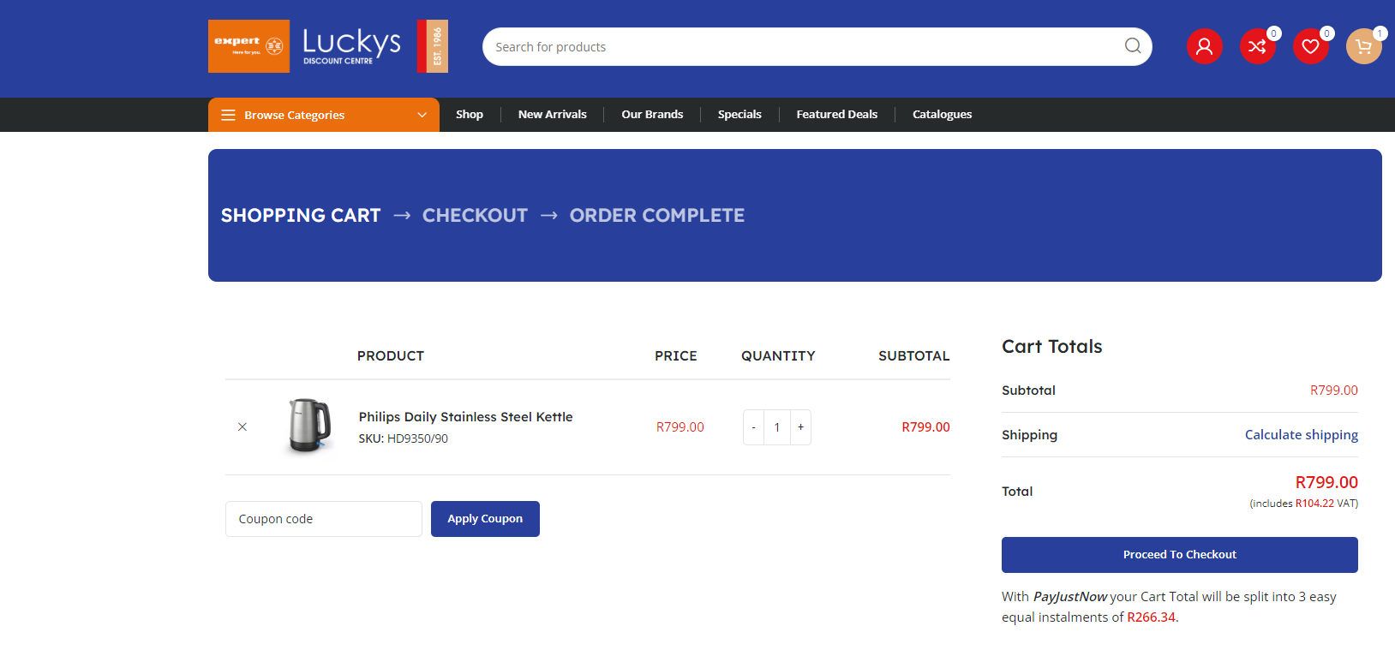
Task: Open the user account icon
Action: (x=1204, y=46)
